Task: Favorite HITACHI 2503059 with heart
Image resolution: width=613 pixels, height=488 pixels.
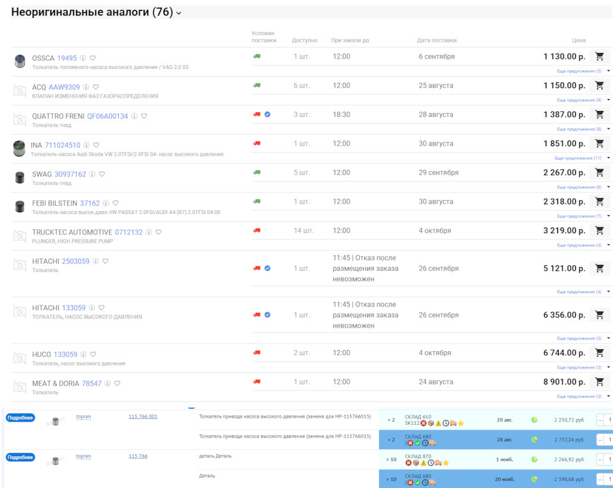Action: coord(105,261)
